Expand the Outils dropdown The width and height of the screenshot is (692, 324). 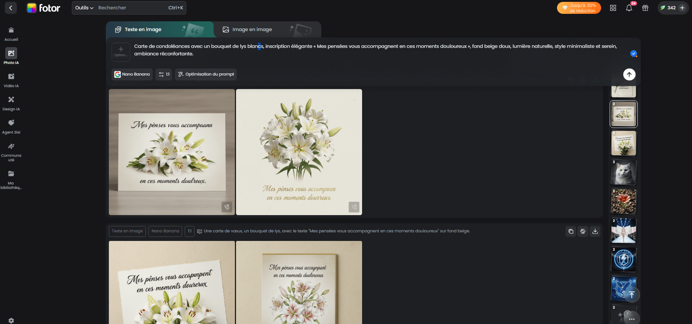click(x=84, y=8)
